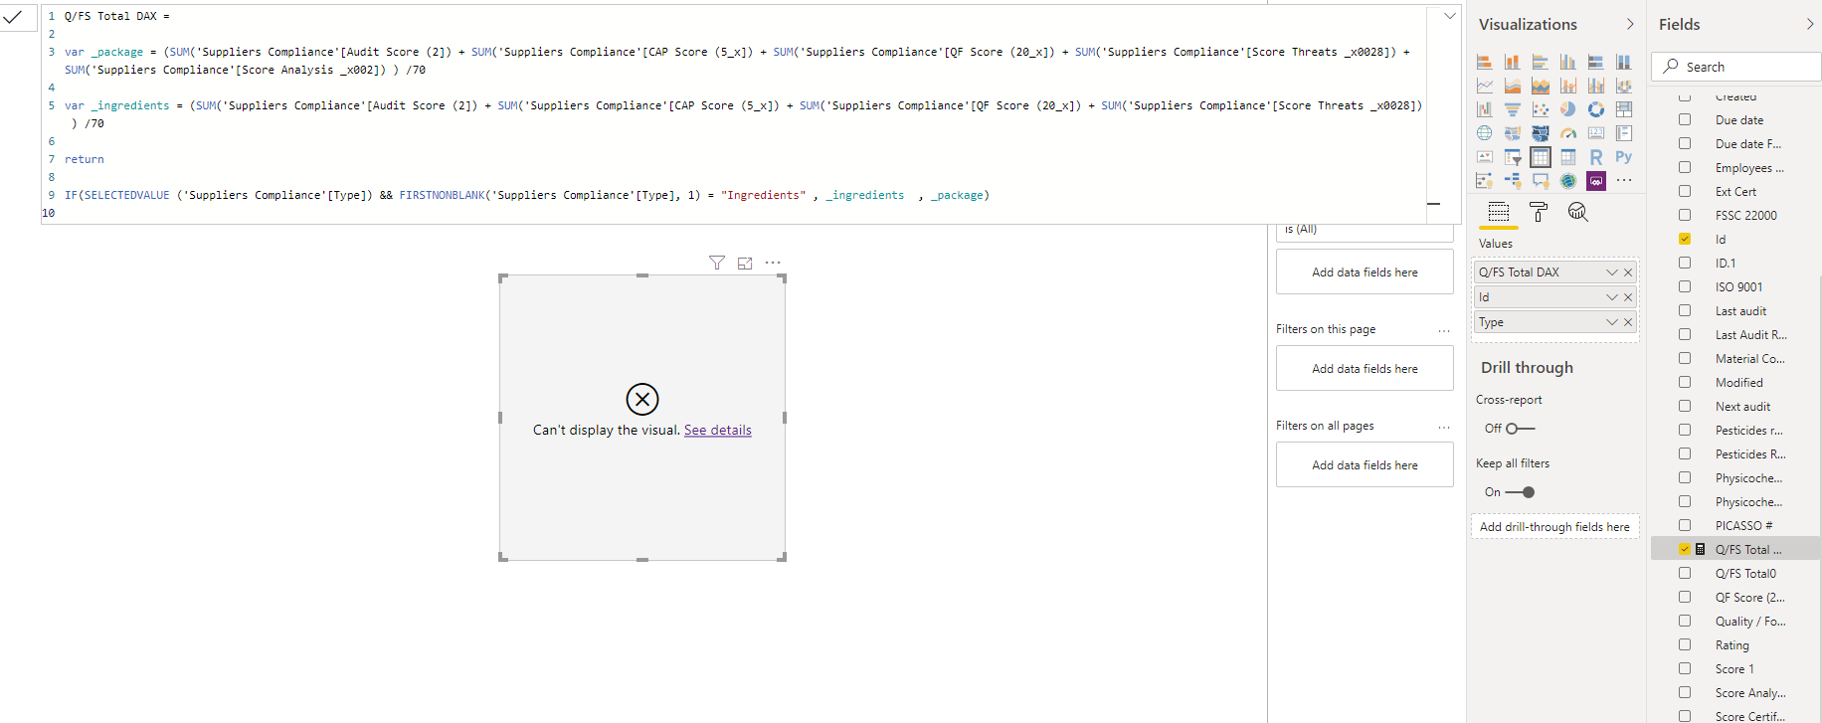The height and width of the screenshot is (723, 1822).
Task: Check the Last audit field
Action: pyautogui.click(x=1685, y=310)
